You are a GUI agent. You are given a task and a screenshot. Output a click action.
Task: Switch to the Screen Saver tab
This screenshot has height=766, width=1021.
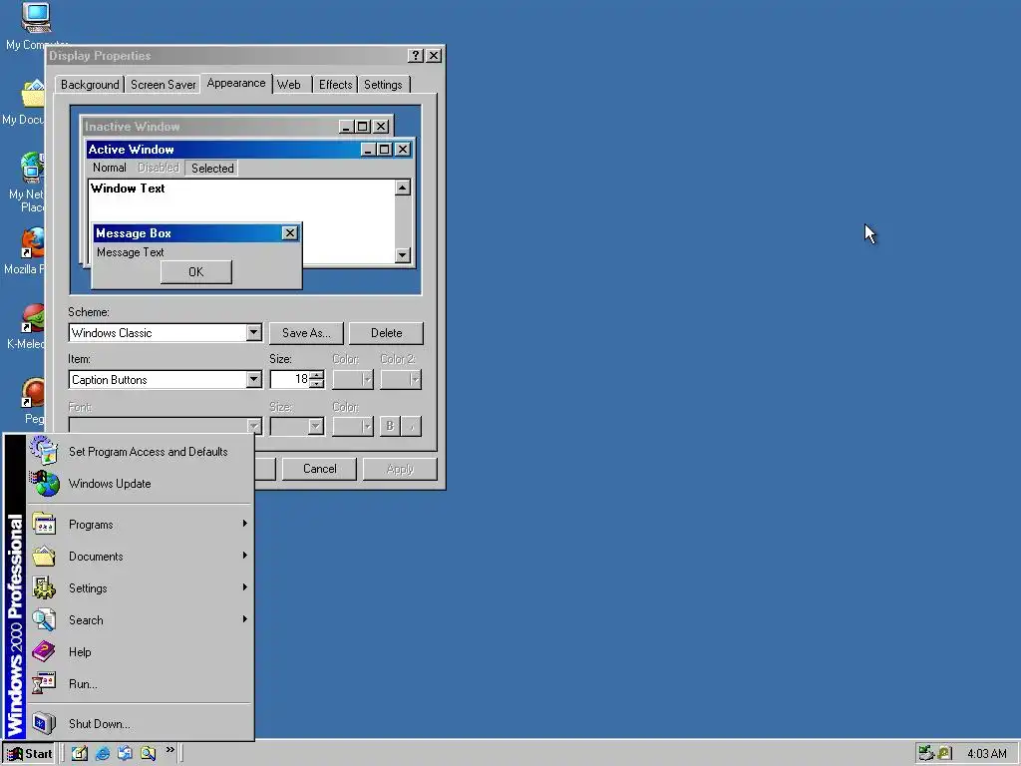click(x=163, y=85)
